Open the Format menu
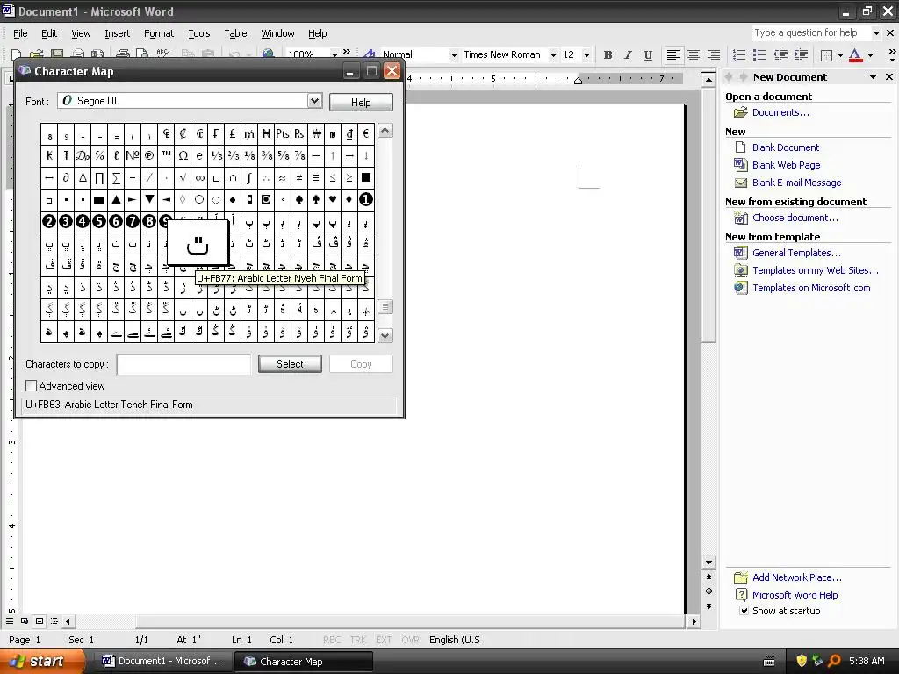This screenshot has height=674, width=899. tap(159, 34)
